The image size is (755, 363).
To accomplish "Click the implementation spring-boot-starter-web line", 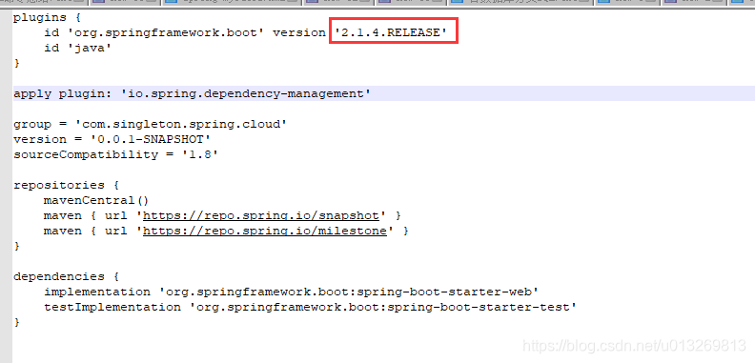I will 292,292.
